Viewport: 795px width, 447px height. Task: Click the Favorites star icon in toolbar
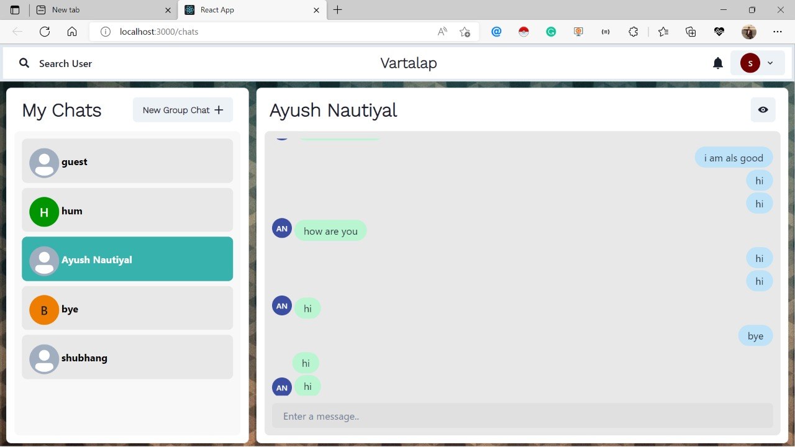click(x=663, y=32)
